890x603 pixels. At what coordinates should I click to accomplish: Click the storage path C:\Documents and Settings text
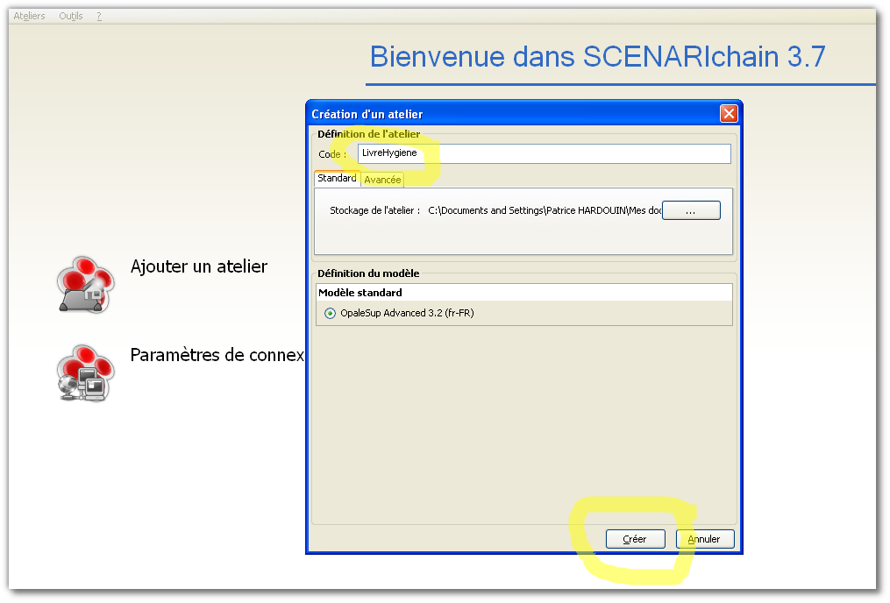[x=545, y=210]
